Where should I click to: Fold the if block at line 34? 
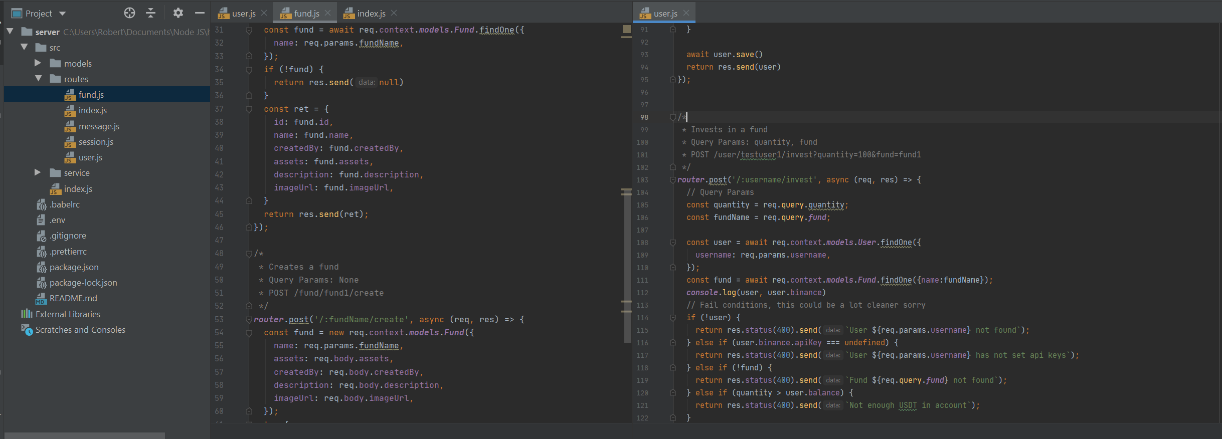coord(249,69)
